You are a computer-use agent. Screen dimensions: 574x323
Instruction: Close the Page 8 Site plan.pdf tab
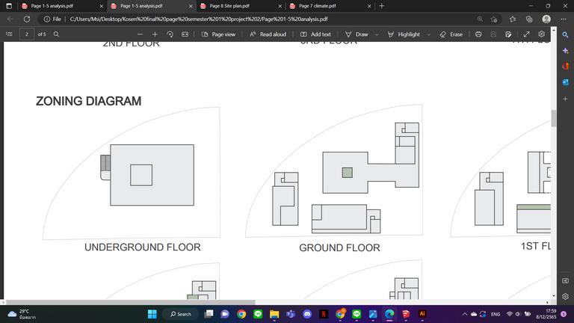tap(280, 6)
